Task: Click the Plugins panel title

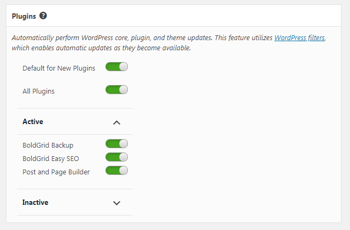Action: pos(24,16)
